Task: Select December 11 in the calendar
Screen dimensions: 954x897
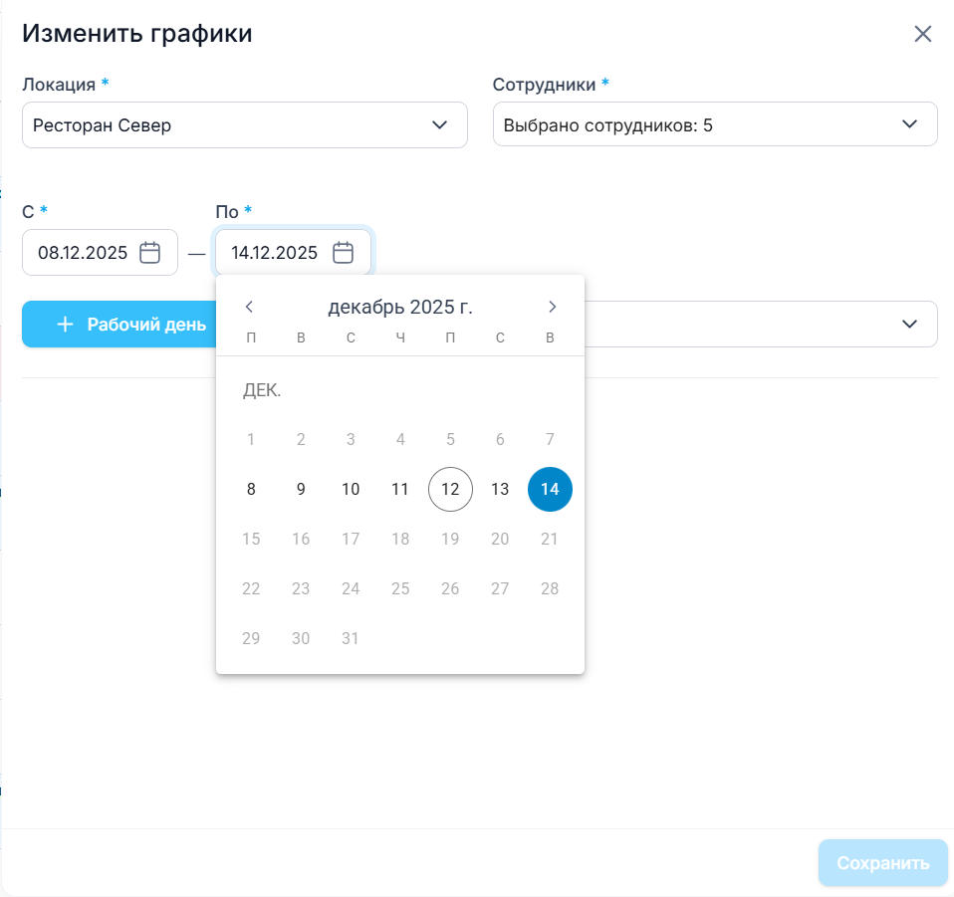Action: (400, 489)
